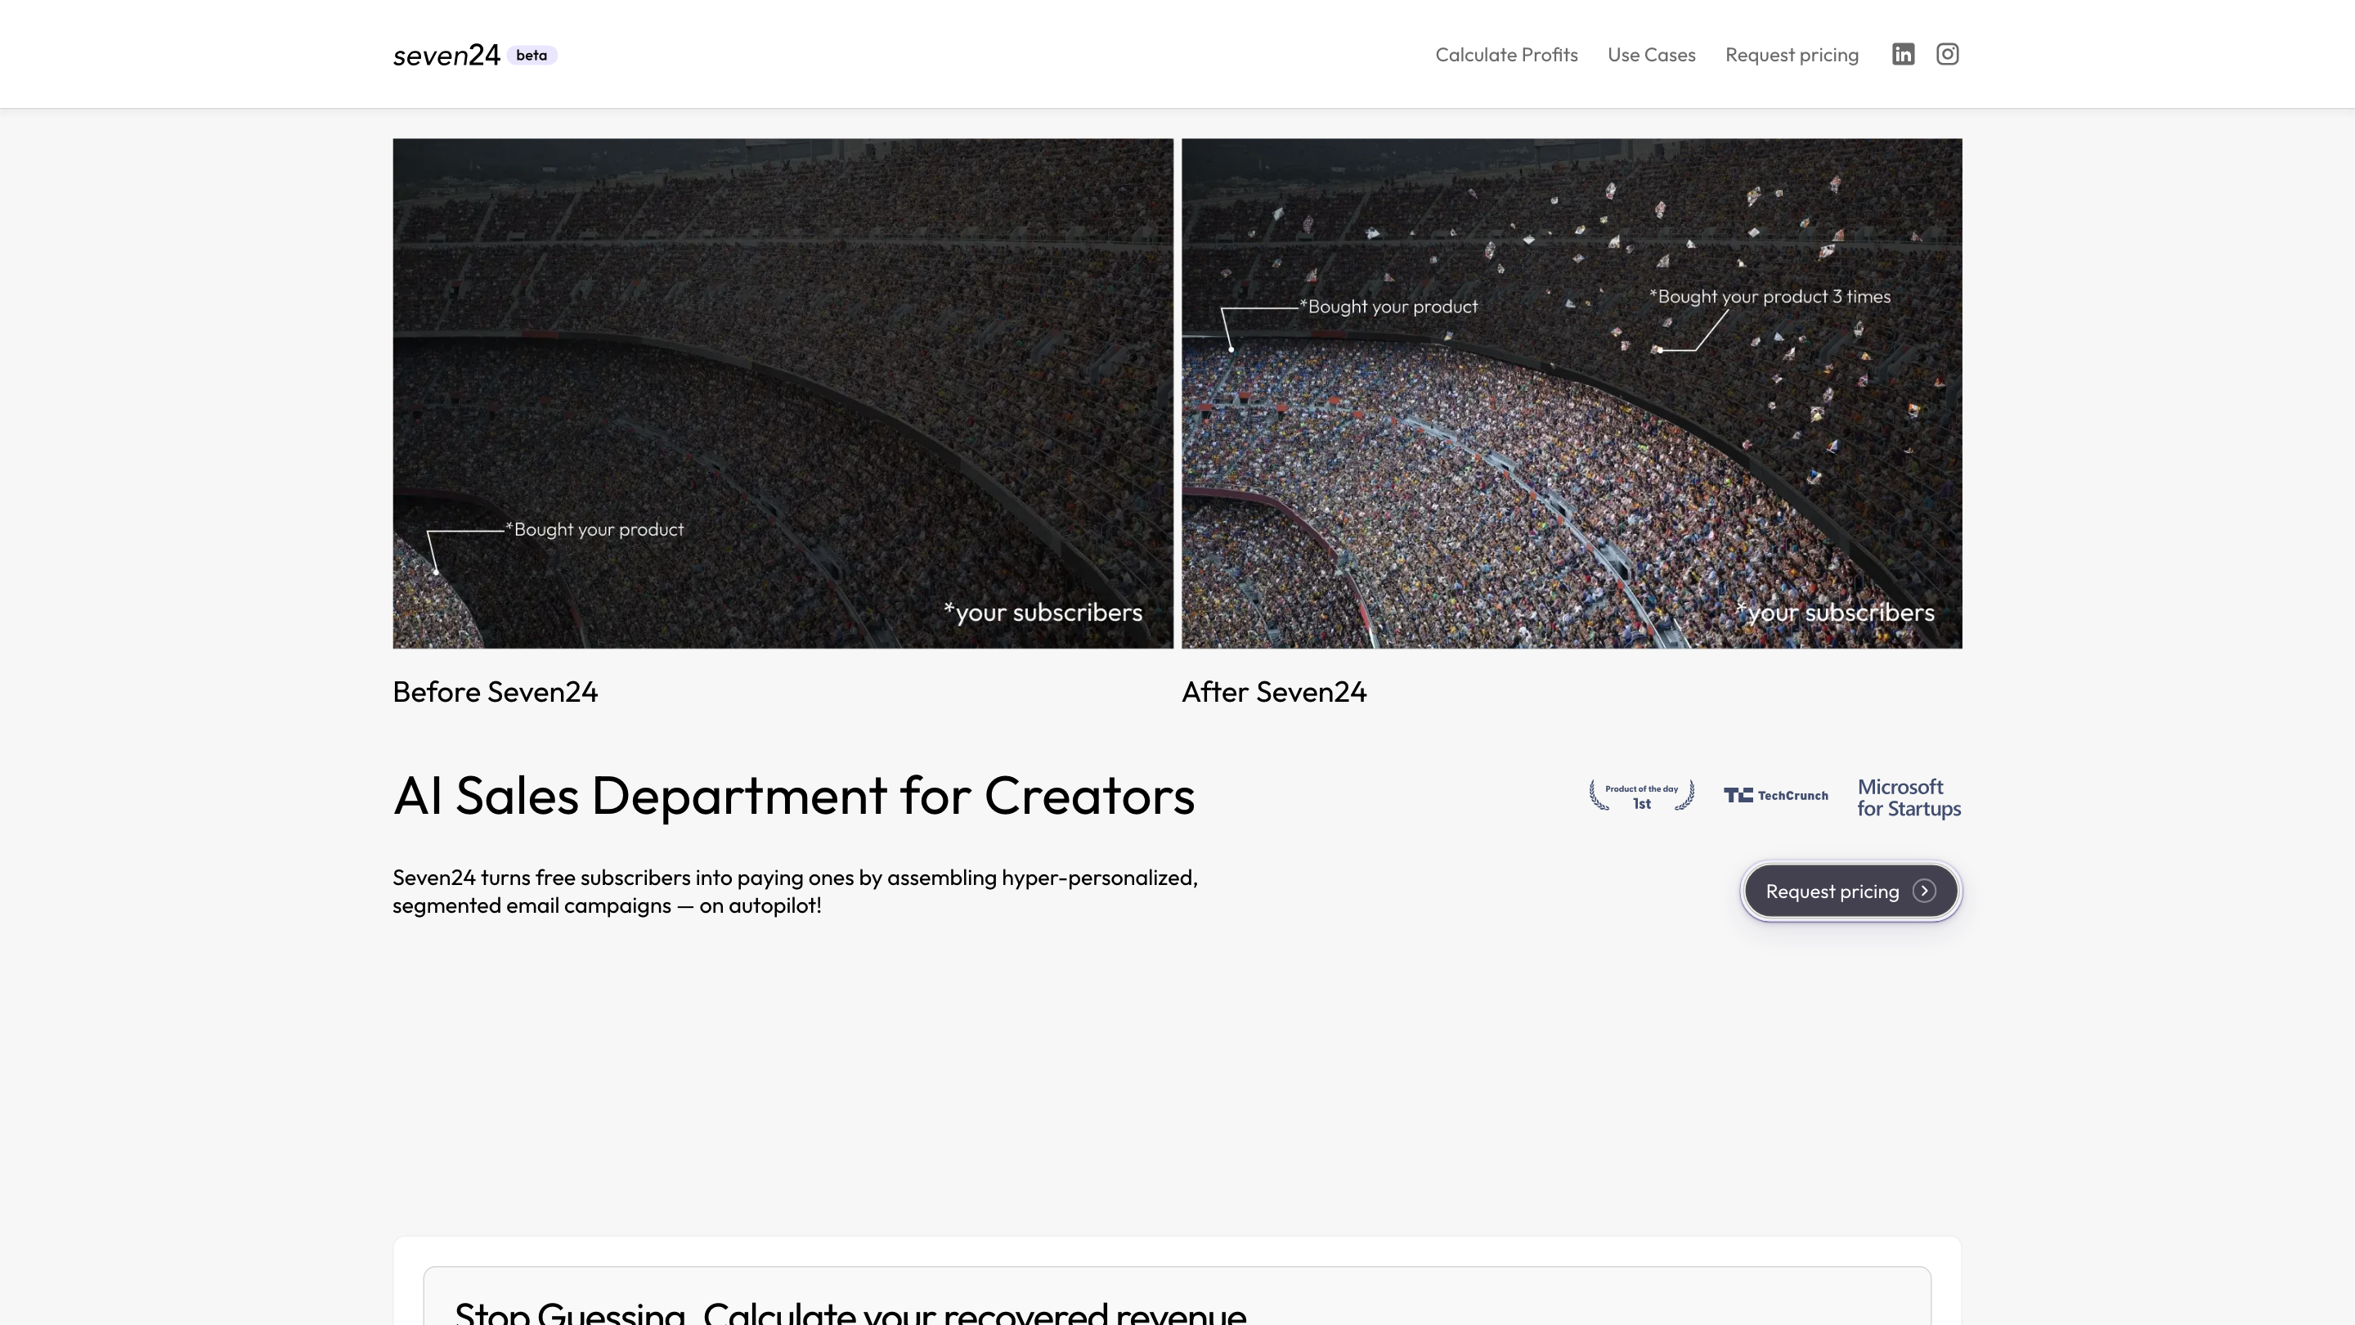Image resolution: width=2355 pixels, height=1325 pixels.
Task: Click the beta badge beside the logo
Action: click(x=532, y=56)
